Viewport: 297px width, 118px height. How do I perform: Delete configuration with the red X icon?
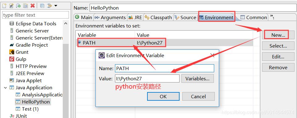point(32,6)
